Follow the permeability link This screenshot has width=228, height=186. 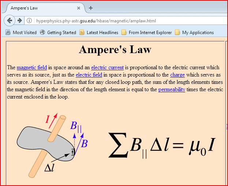click(172, 89)
